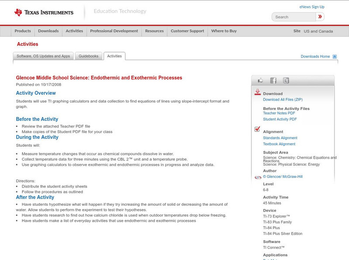Click the During the Activity heading
This screenshot has height=260, width=349.
(x=37, y=137)
